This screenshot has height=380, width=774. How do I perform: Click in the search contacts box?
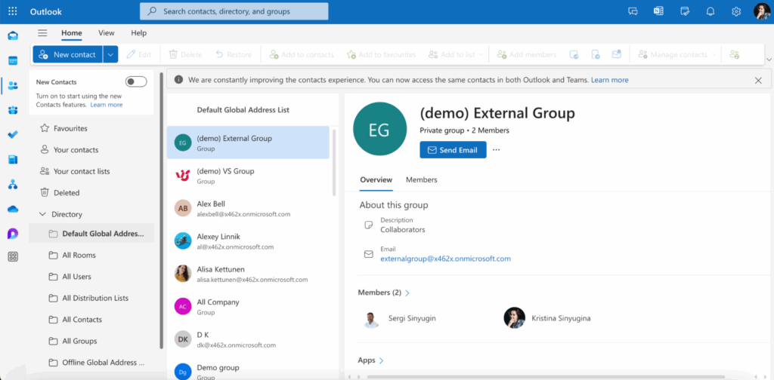pos(234,11)
